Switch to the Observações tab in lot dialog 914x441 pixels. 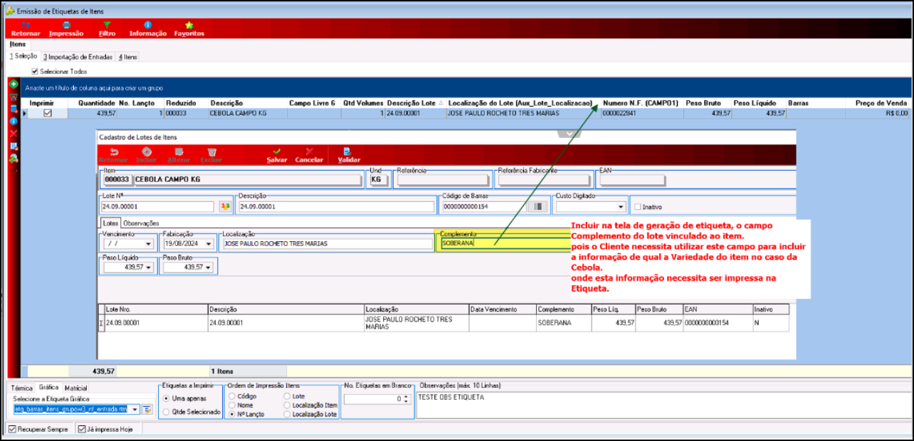coord(141,223)
